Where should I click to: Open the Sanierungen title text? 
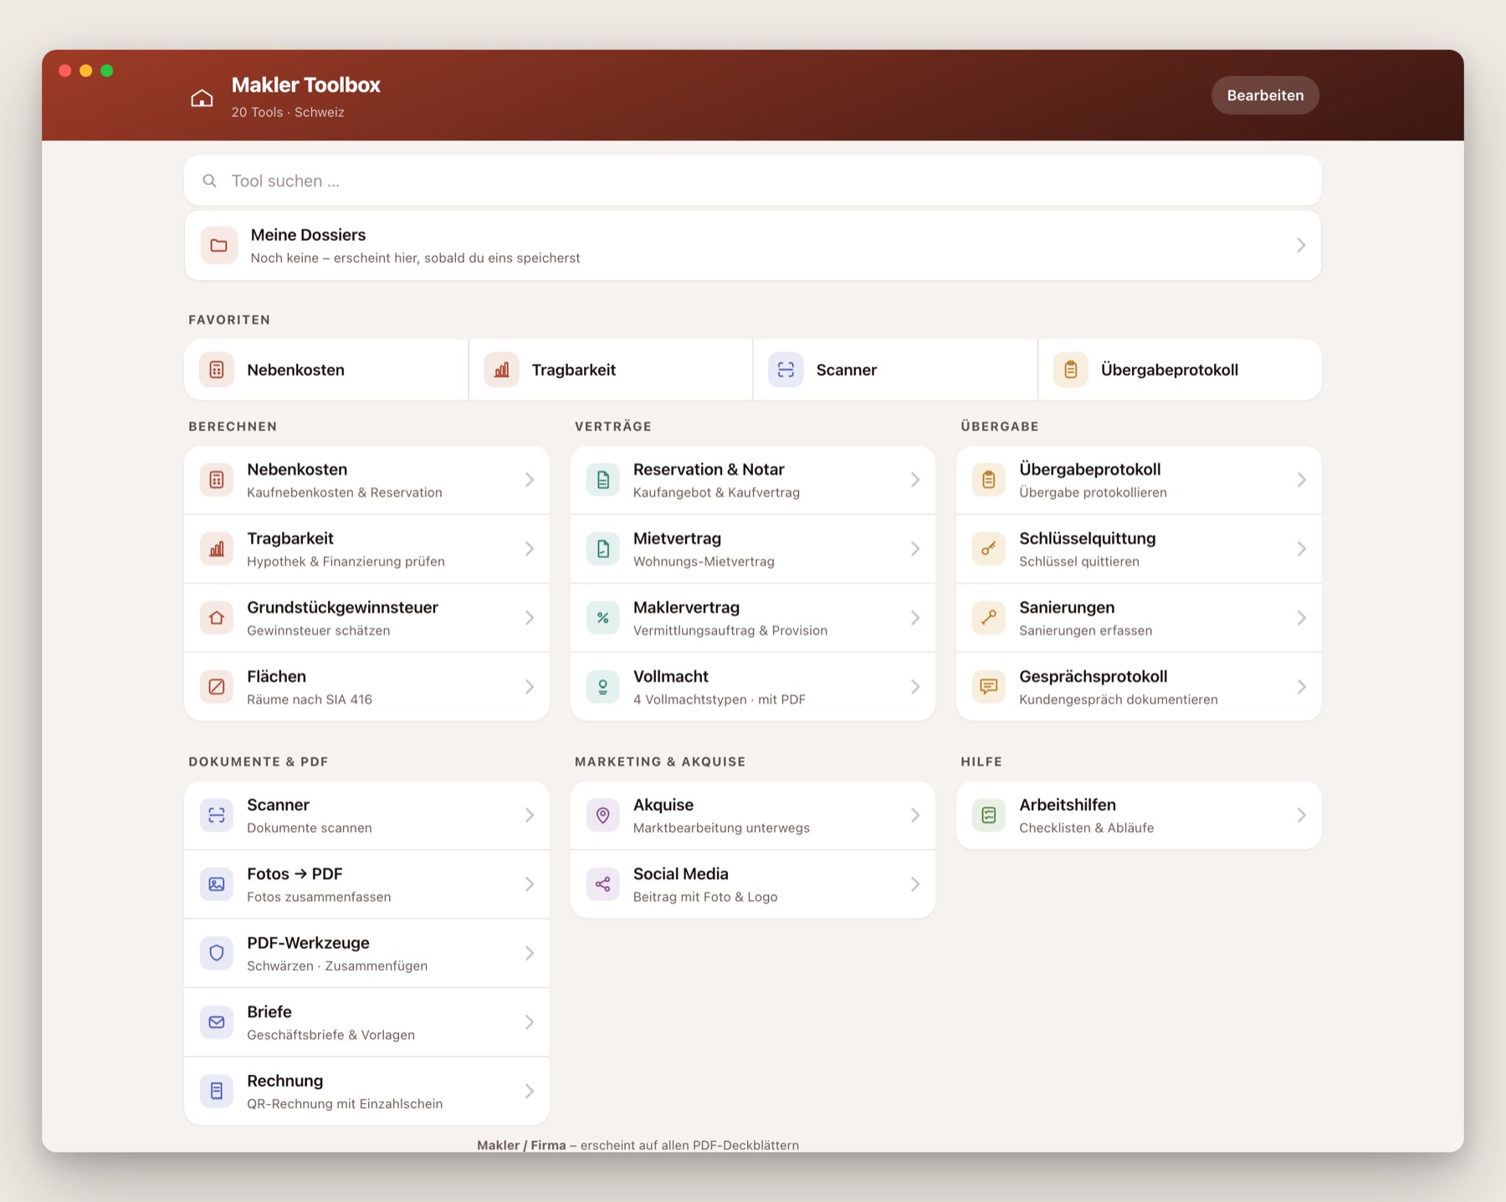click(x=1067, y=607)
